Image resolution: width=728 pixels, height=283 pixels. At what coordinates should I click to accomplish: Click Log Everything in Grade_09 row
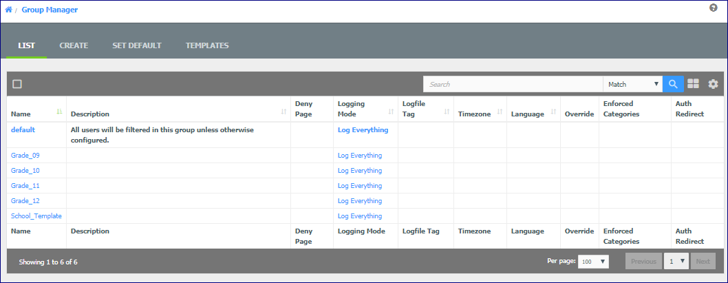[x=360, y=155]
